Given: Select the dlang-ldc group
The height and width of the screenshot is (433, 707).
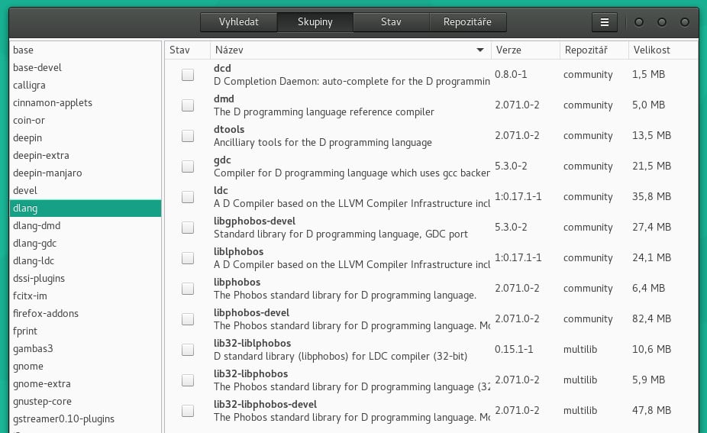Looking at the screenshot, I should (x=86, y=261).
